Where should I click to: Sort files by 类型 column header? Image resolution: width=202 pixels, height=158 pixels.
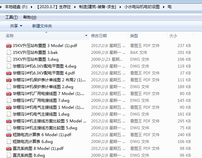[148, 36]
